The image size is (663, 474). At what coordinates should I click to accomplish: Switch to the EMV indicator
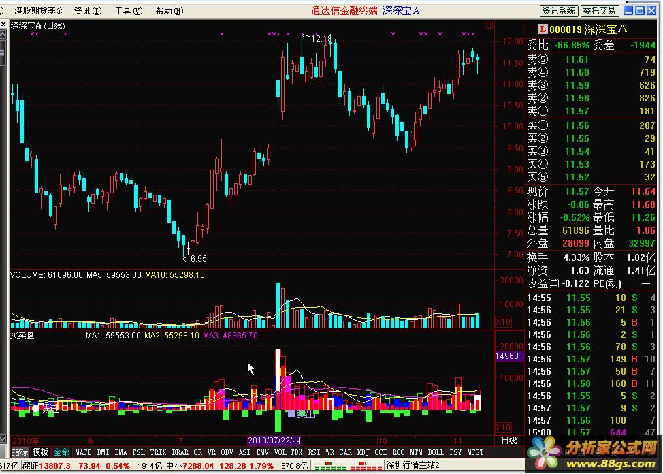pos(263,452)
